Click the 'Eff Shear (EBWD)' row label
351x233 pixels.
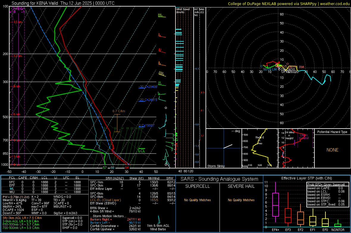point(103,203)
